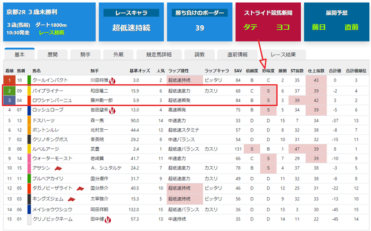Click horse name ドスハーツ
The width and height of the screenshot is (371, 231).
tap(43, 120)
